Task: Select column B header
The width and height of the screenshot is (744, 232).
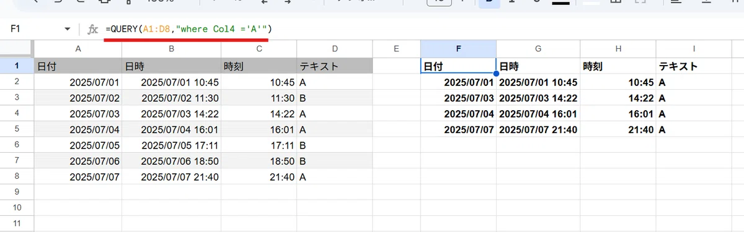Action: pyautogui.click(x=171, y=49)
